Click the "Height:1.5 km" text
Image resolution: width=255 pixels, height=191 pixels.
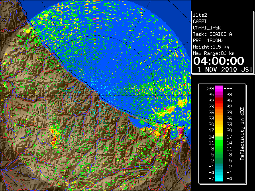[211, 47]
